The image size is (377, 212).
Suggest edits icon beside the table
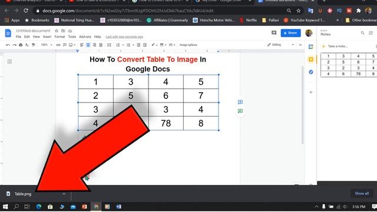(240, 111)
